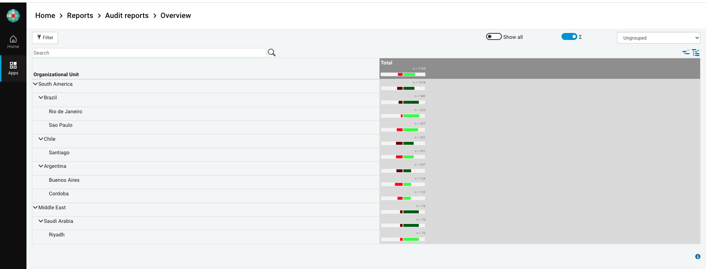Viewport: 706px width, 269px height.
Task: Collapse the Argentina tree node
Action: 41,166
